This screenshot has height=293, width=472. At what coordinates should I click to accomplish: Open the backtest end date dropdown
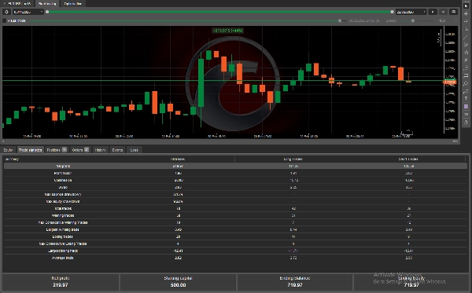[x=411, y=12]
